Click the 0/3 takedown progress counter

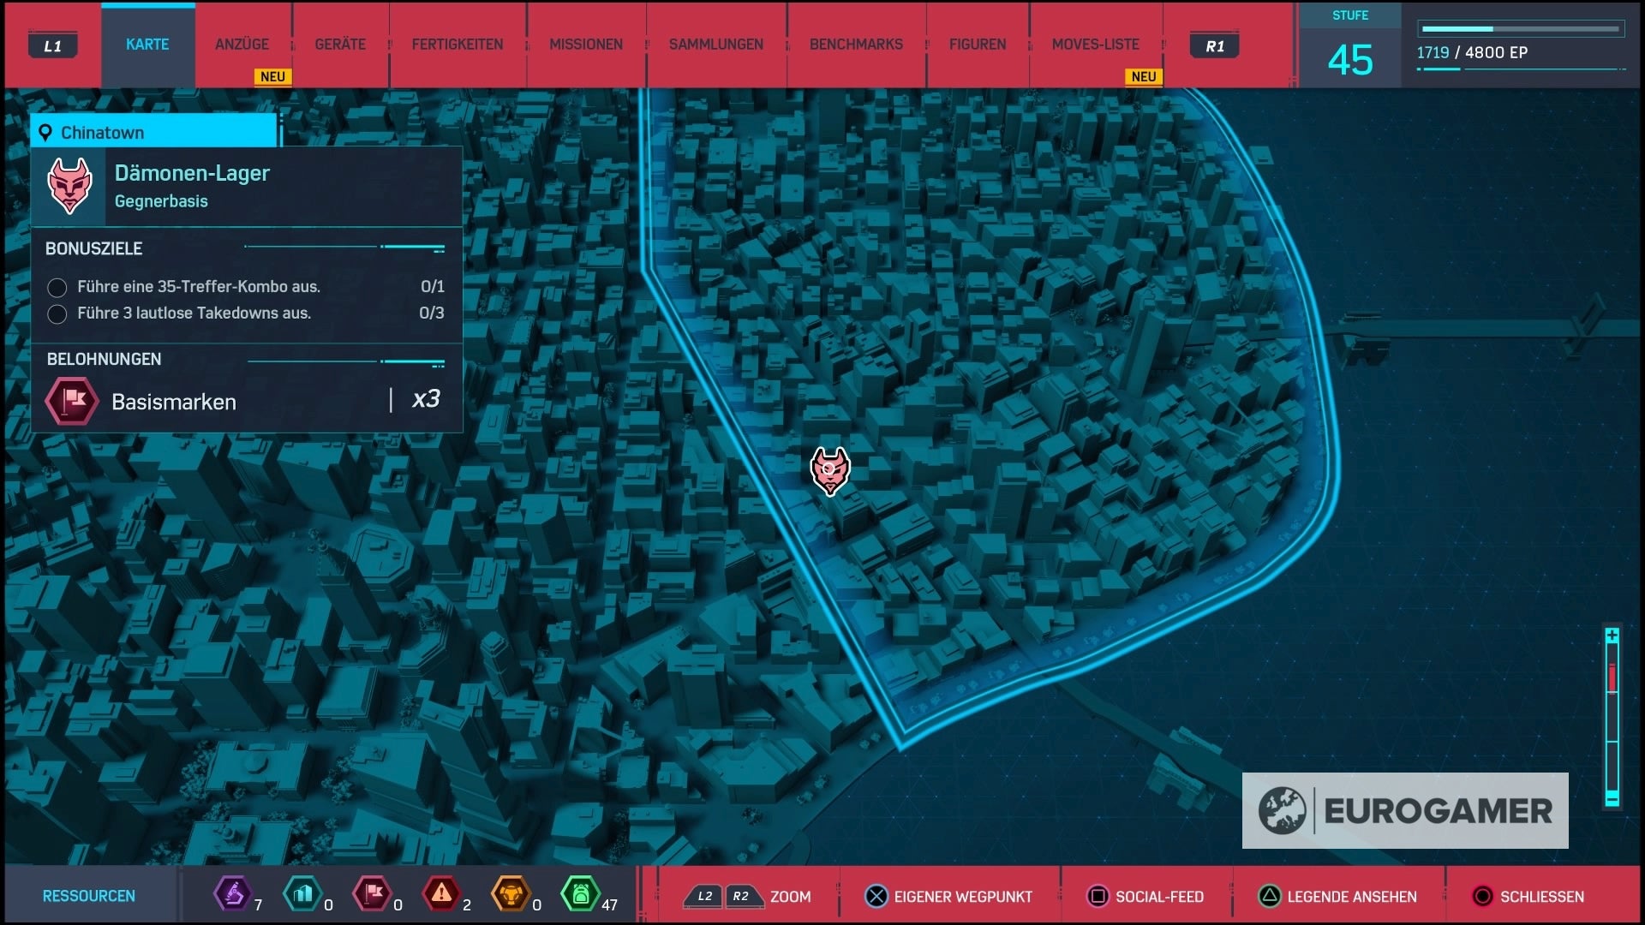tap(432, 313)
